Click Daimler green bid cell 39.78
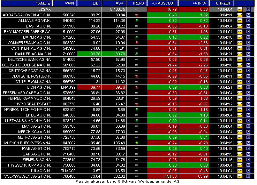Viewport: 257px width, 185px height. 89,54
